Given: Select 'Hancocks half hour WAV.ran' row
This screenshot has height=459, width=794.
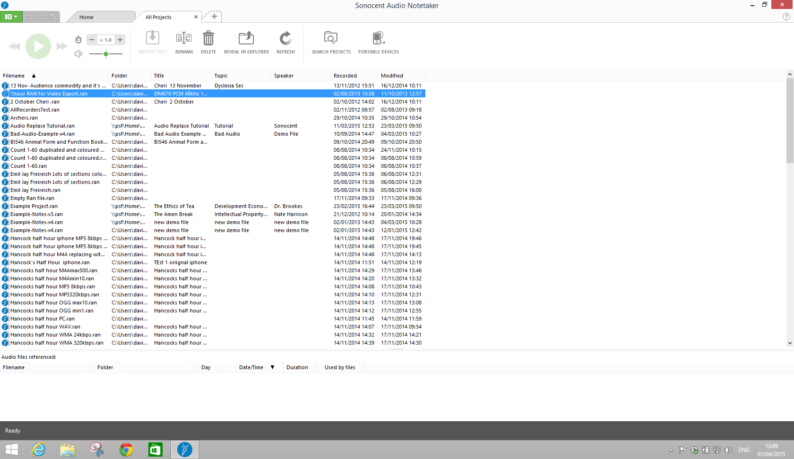Looking at the screenshot, I should (213, 327).
